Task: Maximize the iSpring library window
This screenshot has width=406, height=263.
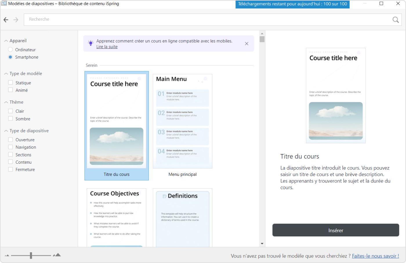Action: click(381, 3)
